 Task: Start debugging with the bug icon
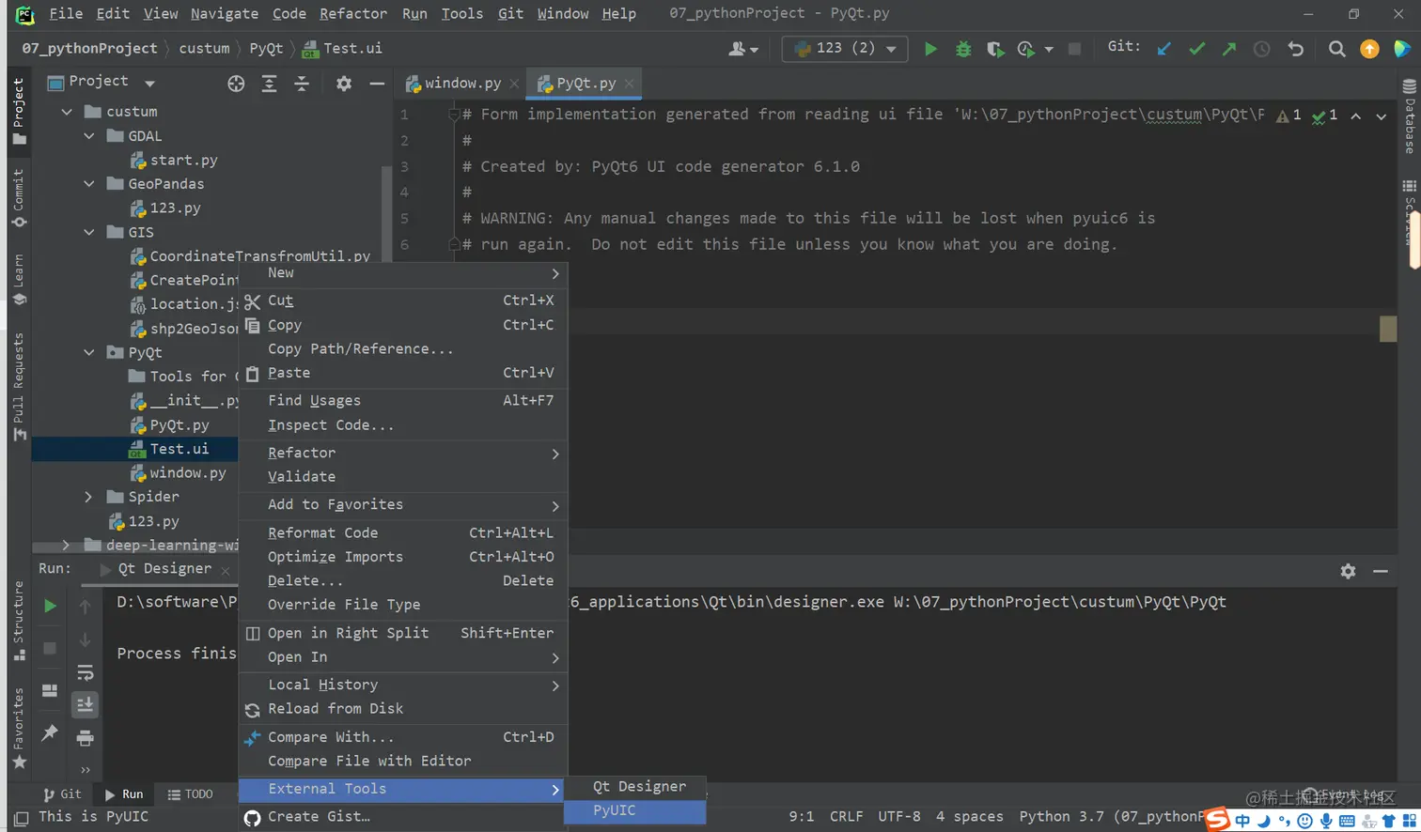click(963, 49)
